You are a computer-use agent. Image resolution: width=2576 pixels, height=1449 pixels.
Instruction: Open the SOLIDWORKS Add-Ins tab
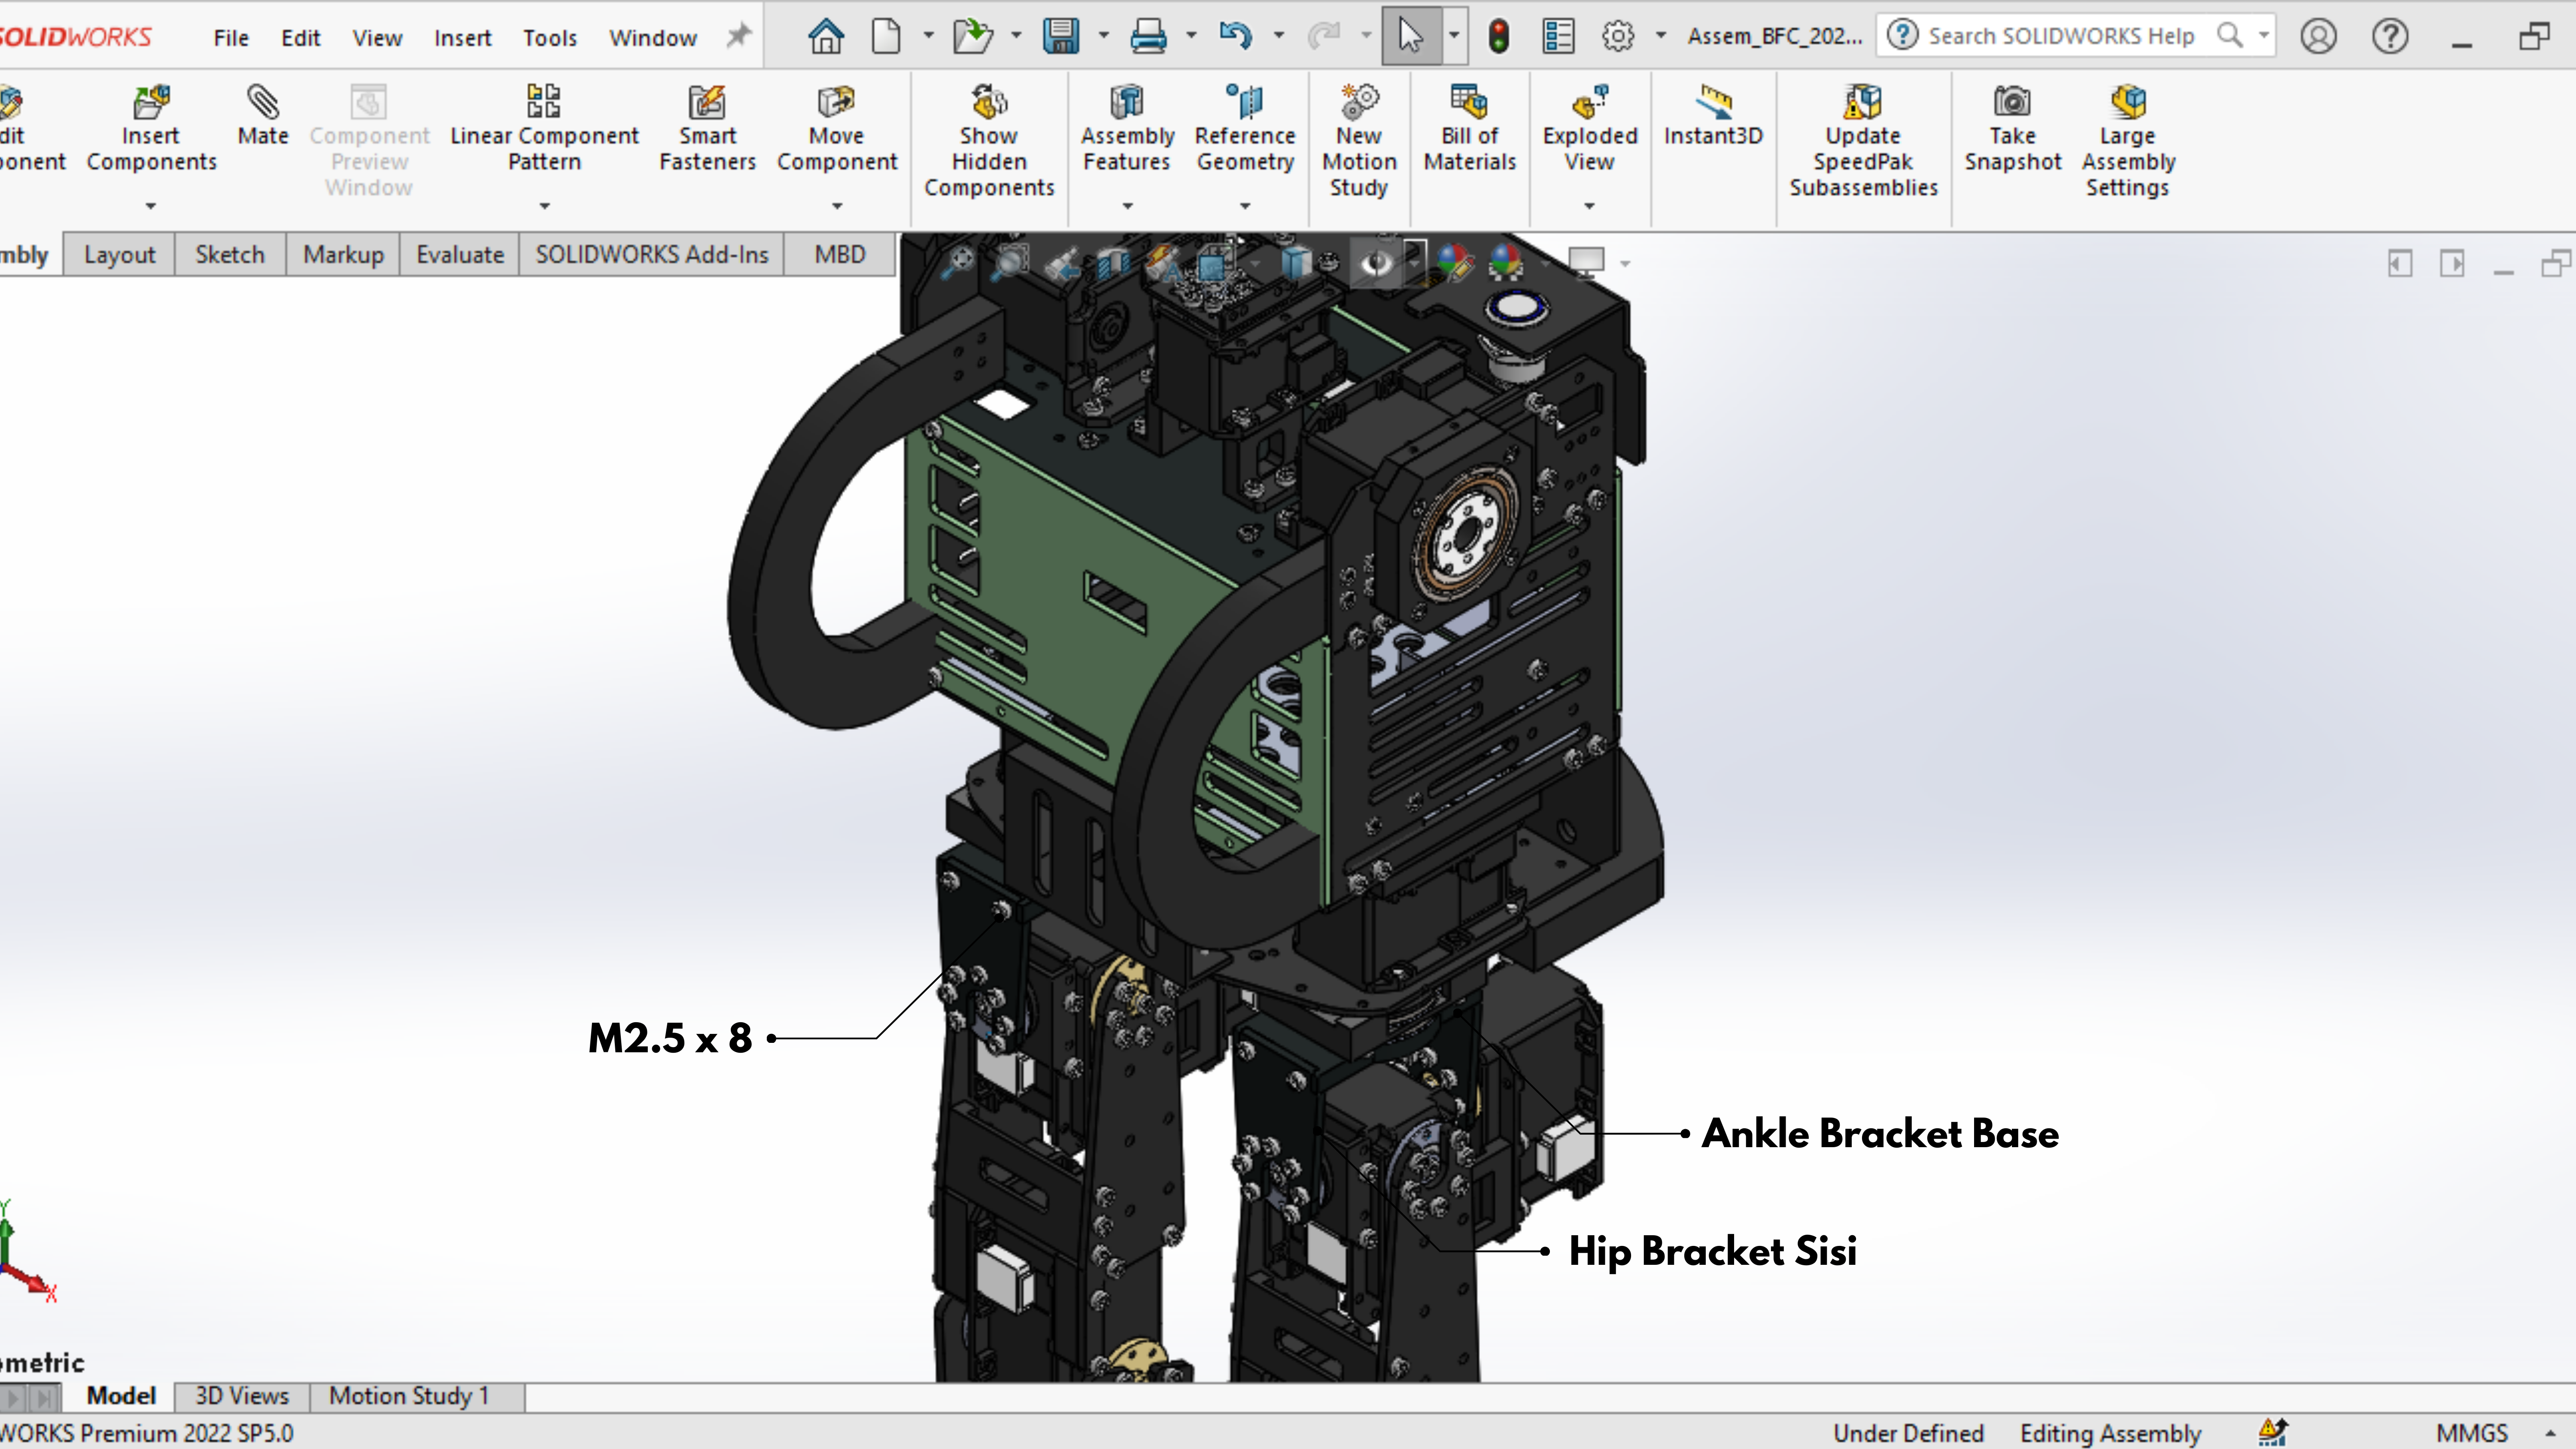[652, 255]
